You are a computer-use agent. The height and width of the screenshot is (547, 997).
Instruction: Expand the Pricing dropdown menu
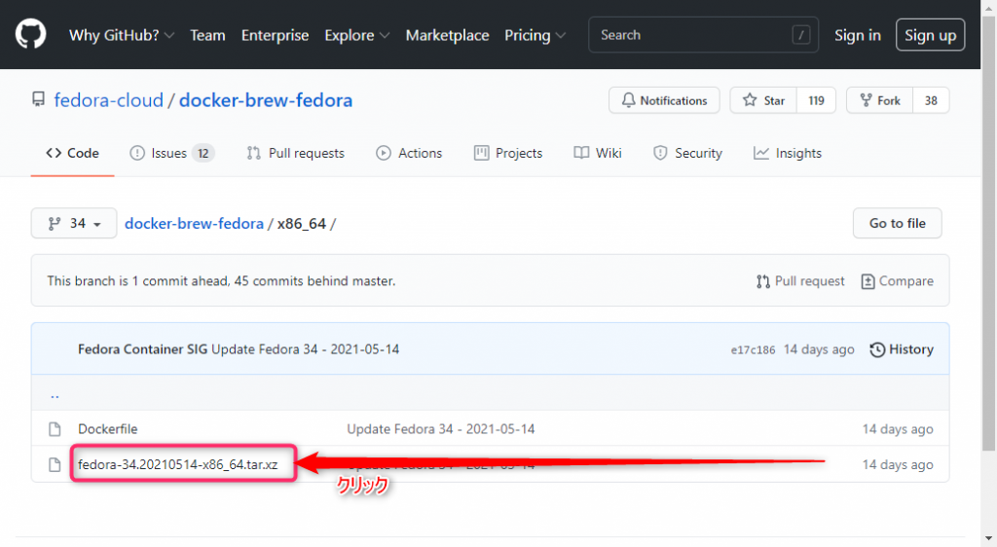click(x=535, y=35)
